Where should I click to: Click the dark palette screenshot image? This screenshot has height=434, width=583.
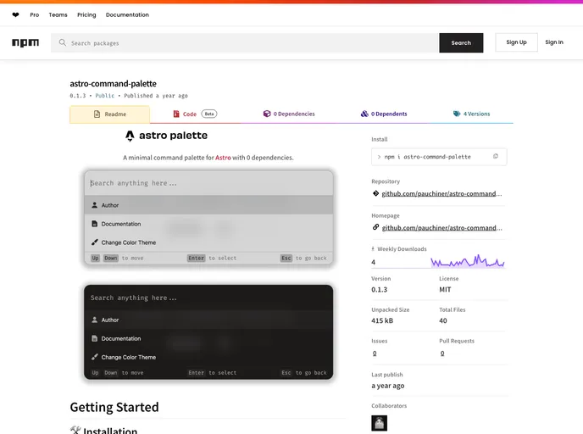[208, 332]
